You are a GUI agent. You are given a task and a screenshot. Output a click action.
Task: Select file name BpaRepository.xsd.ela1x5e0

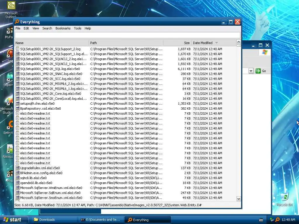41,108
